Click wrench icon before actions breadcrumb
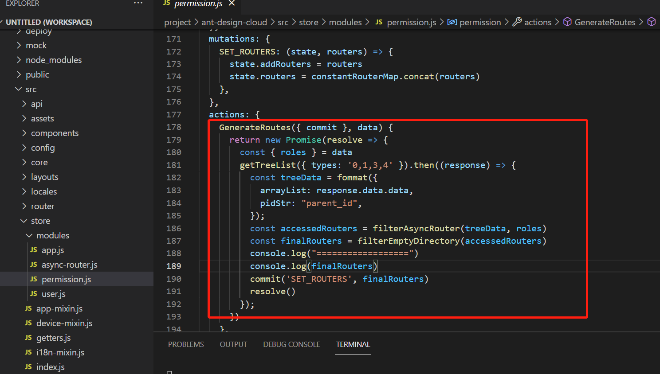The image size is (660, 374). (x=517, y=22)
